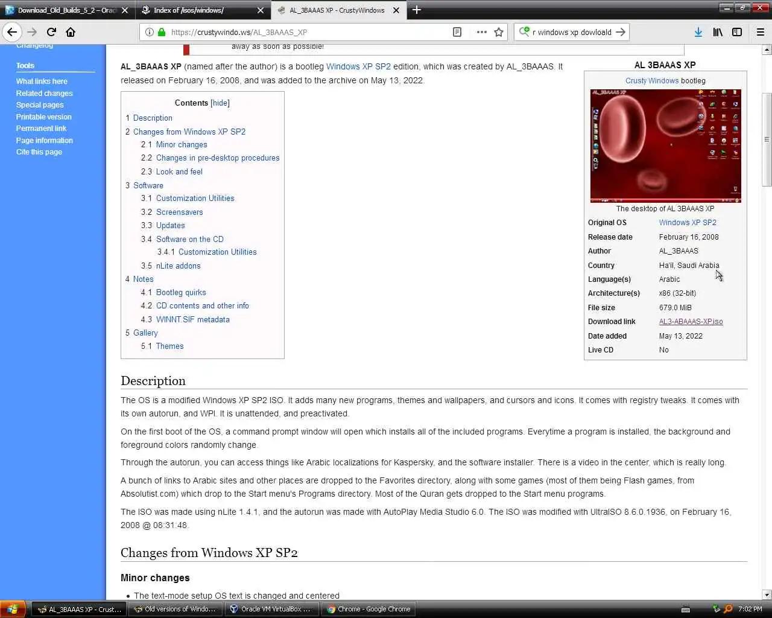Click Cite this page in sidebar
Viewport: 772px width, 618px height.
pos(39,152)
